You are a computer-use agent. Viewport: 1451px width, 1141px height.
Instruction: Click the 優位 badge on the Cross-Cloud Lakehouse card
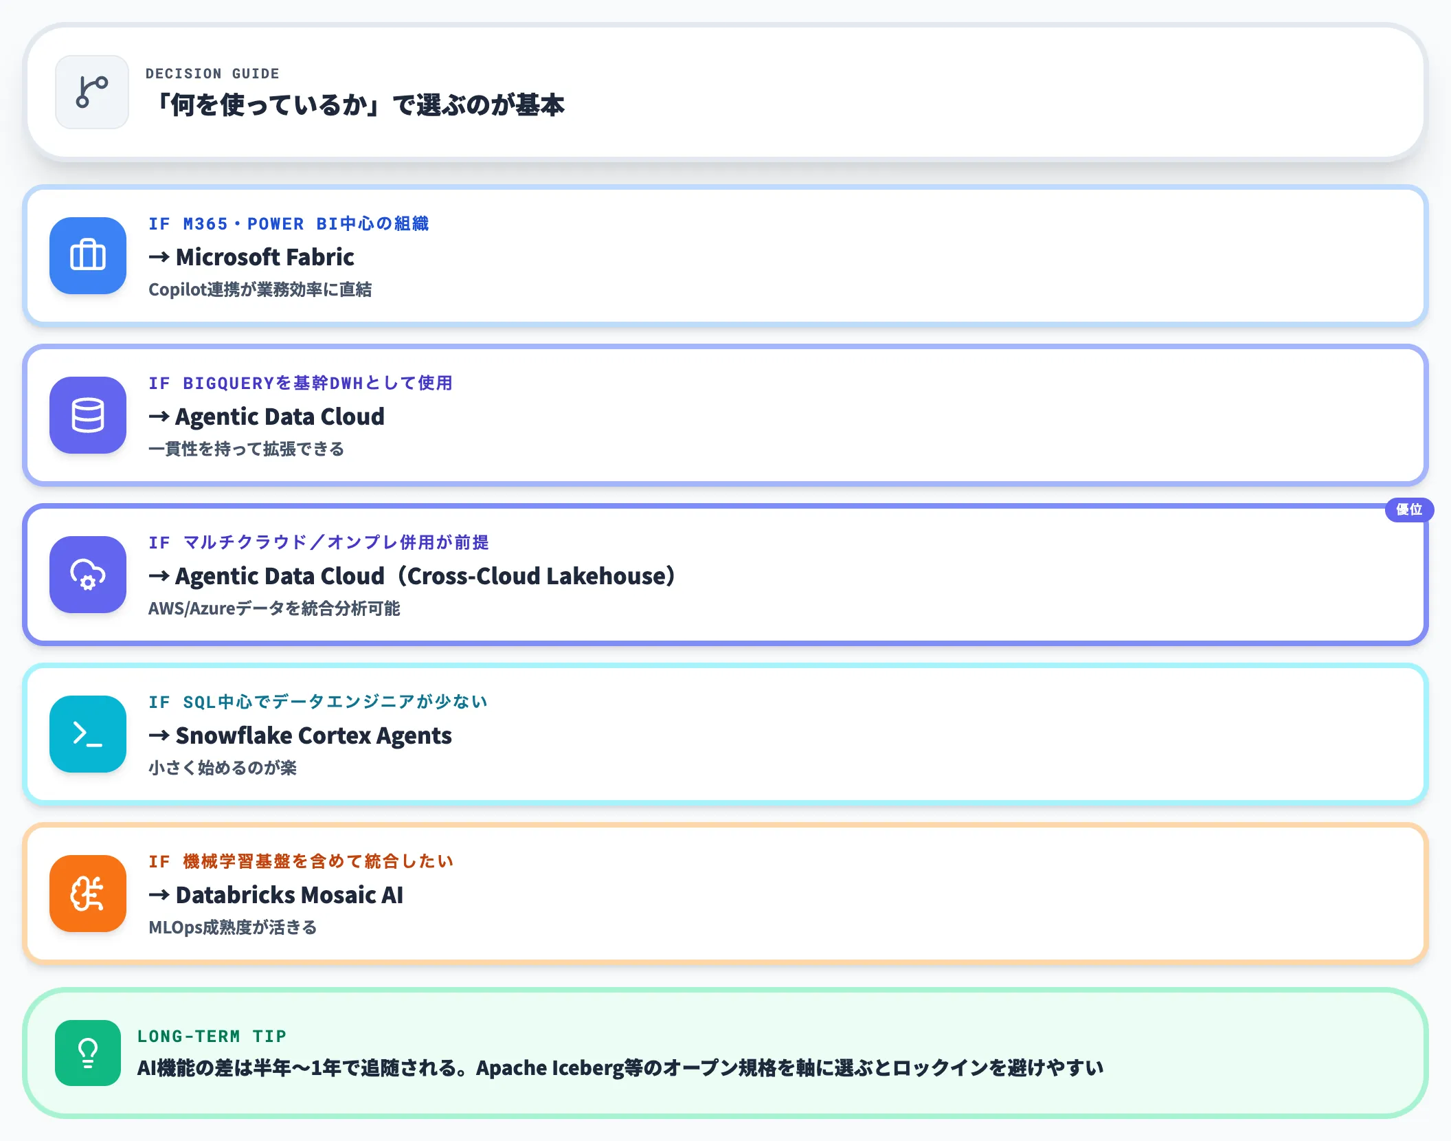click(x=1409, y=510)
